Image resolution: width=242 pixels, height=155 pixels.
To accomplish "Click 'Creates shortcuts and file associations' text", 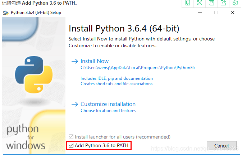I will point(117,84).
